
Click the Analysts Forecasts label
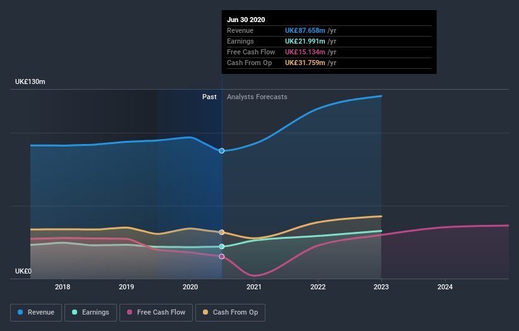[257, 97]
